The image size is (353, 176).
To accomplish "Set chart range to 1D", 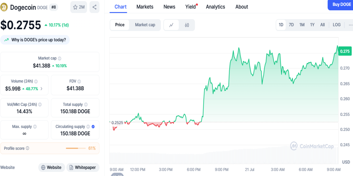I will [281, 25].
